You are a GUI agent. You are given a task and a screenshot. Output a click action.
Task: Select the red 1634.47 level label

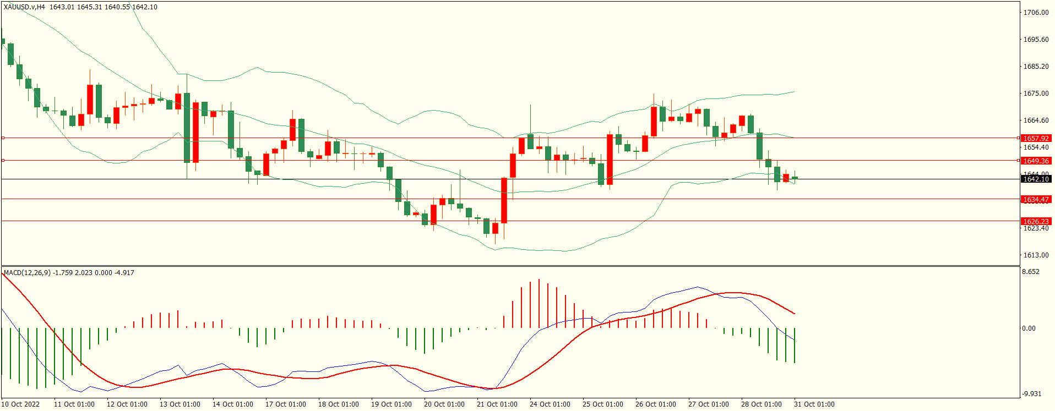(1036, 200)
